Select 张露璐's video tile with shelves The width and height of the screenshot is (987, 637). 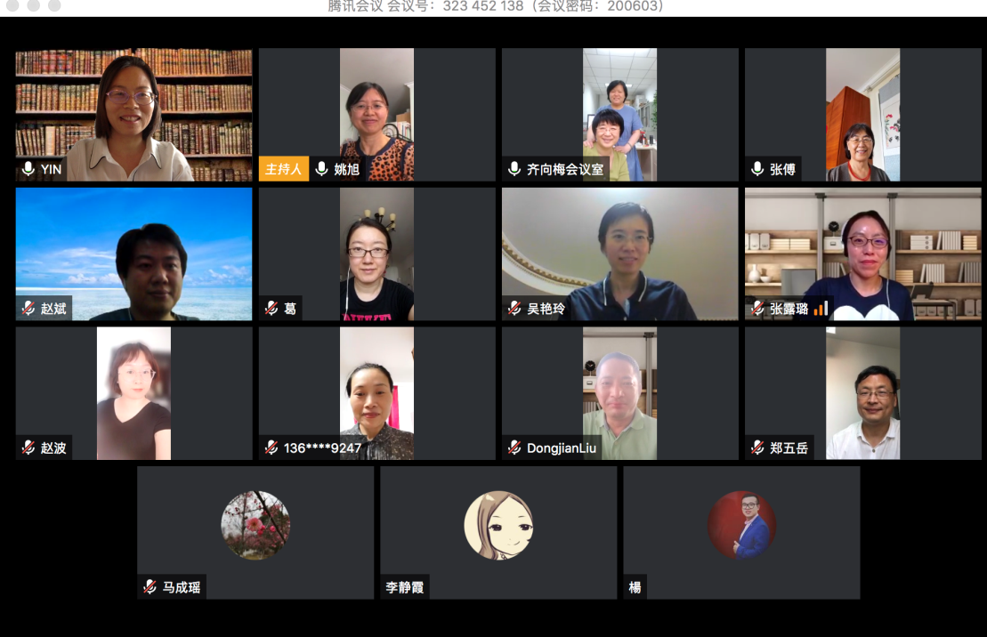863,254
